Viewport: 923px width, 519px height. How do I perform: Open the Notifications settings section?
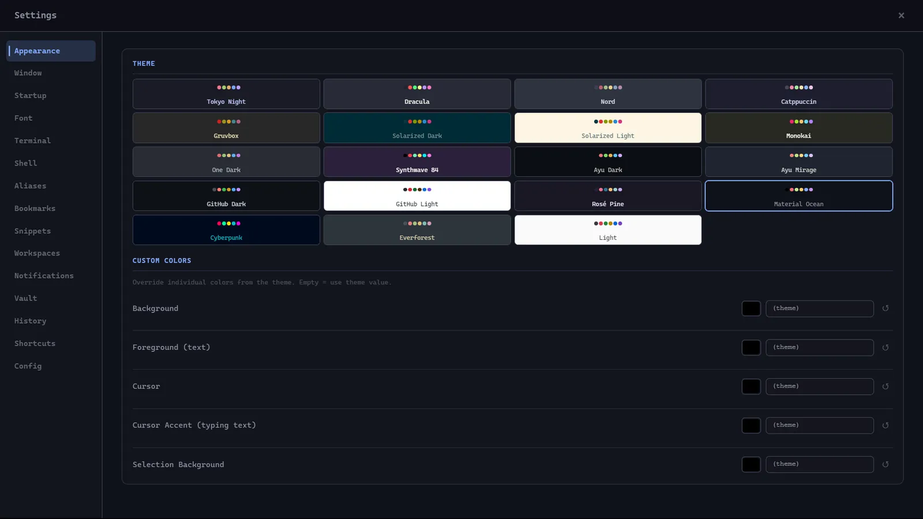coord(51,276)
